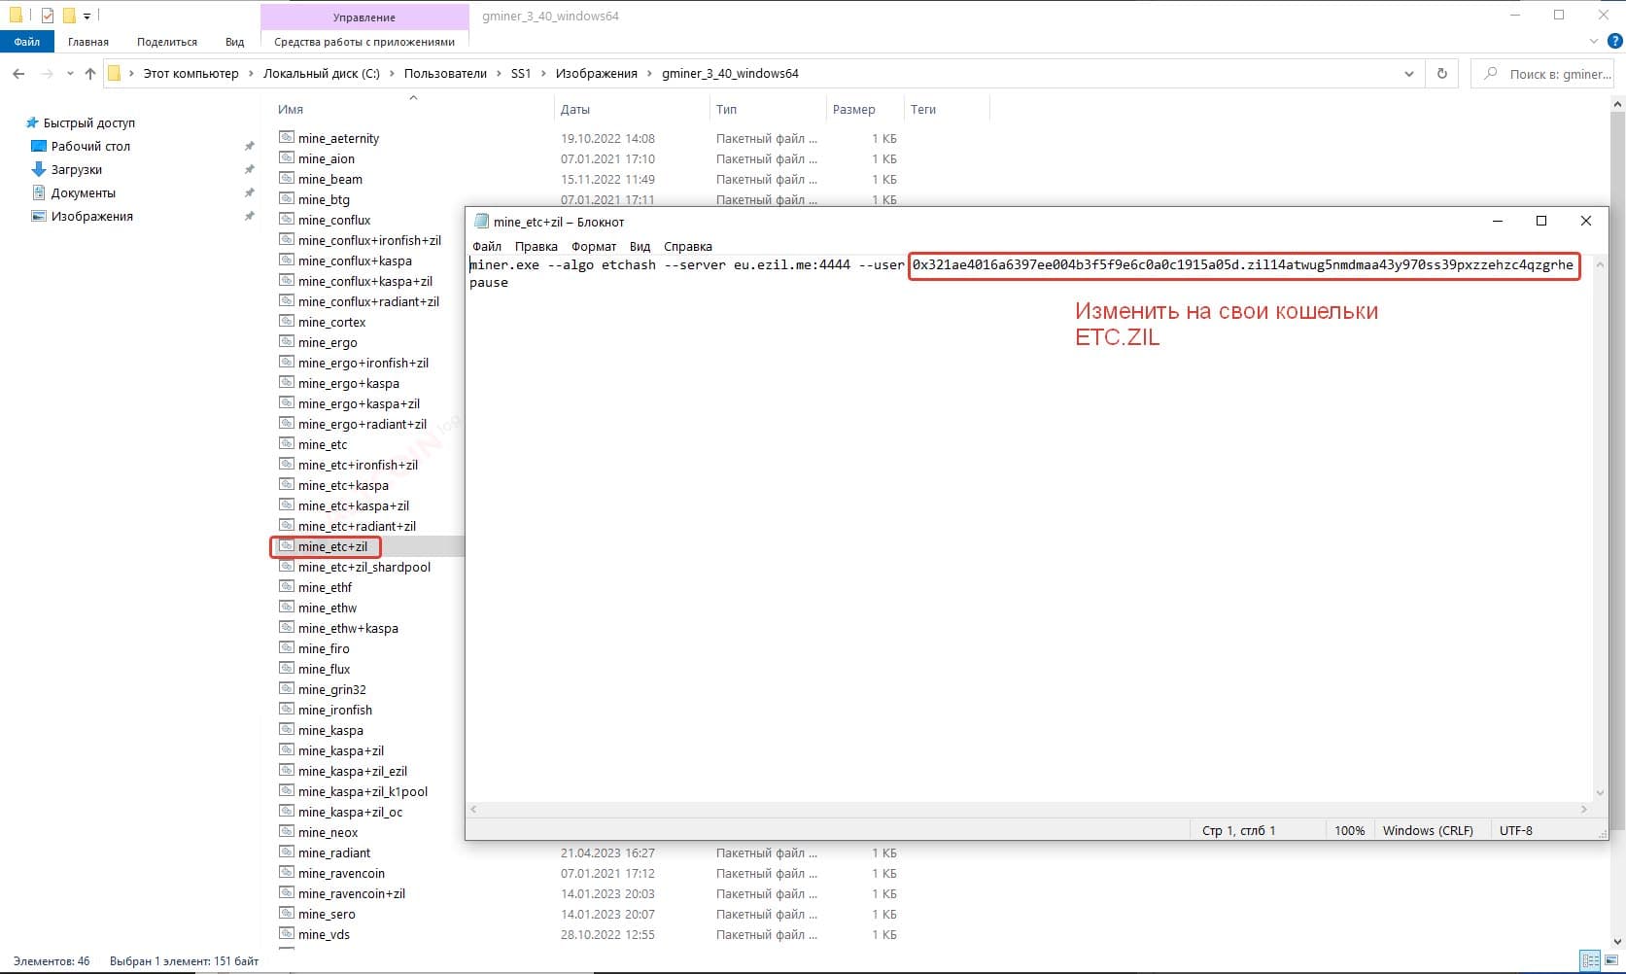The height and width of the screenshot is (974, 1626).
Task: Select the mine_etc+zil file
Action: click(x=332, y=546)
